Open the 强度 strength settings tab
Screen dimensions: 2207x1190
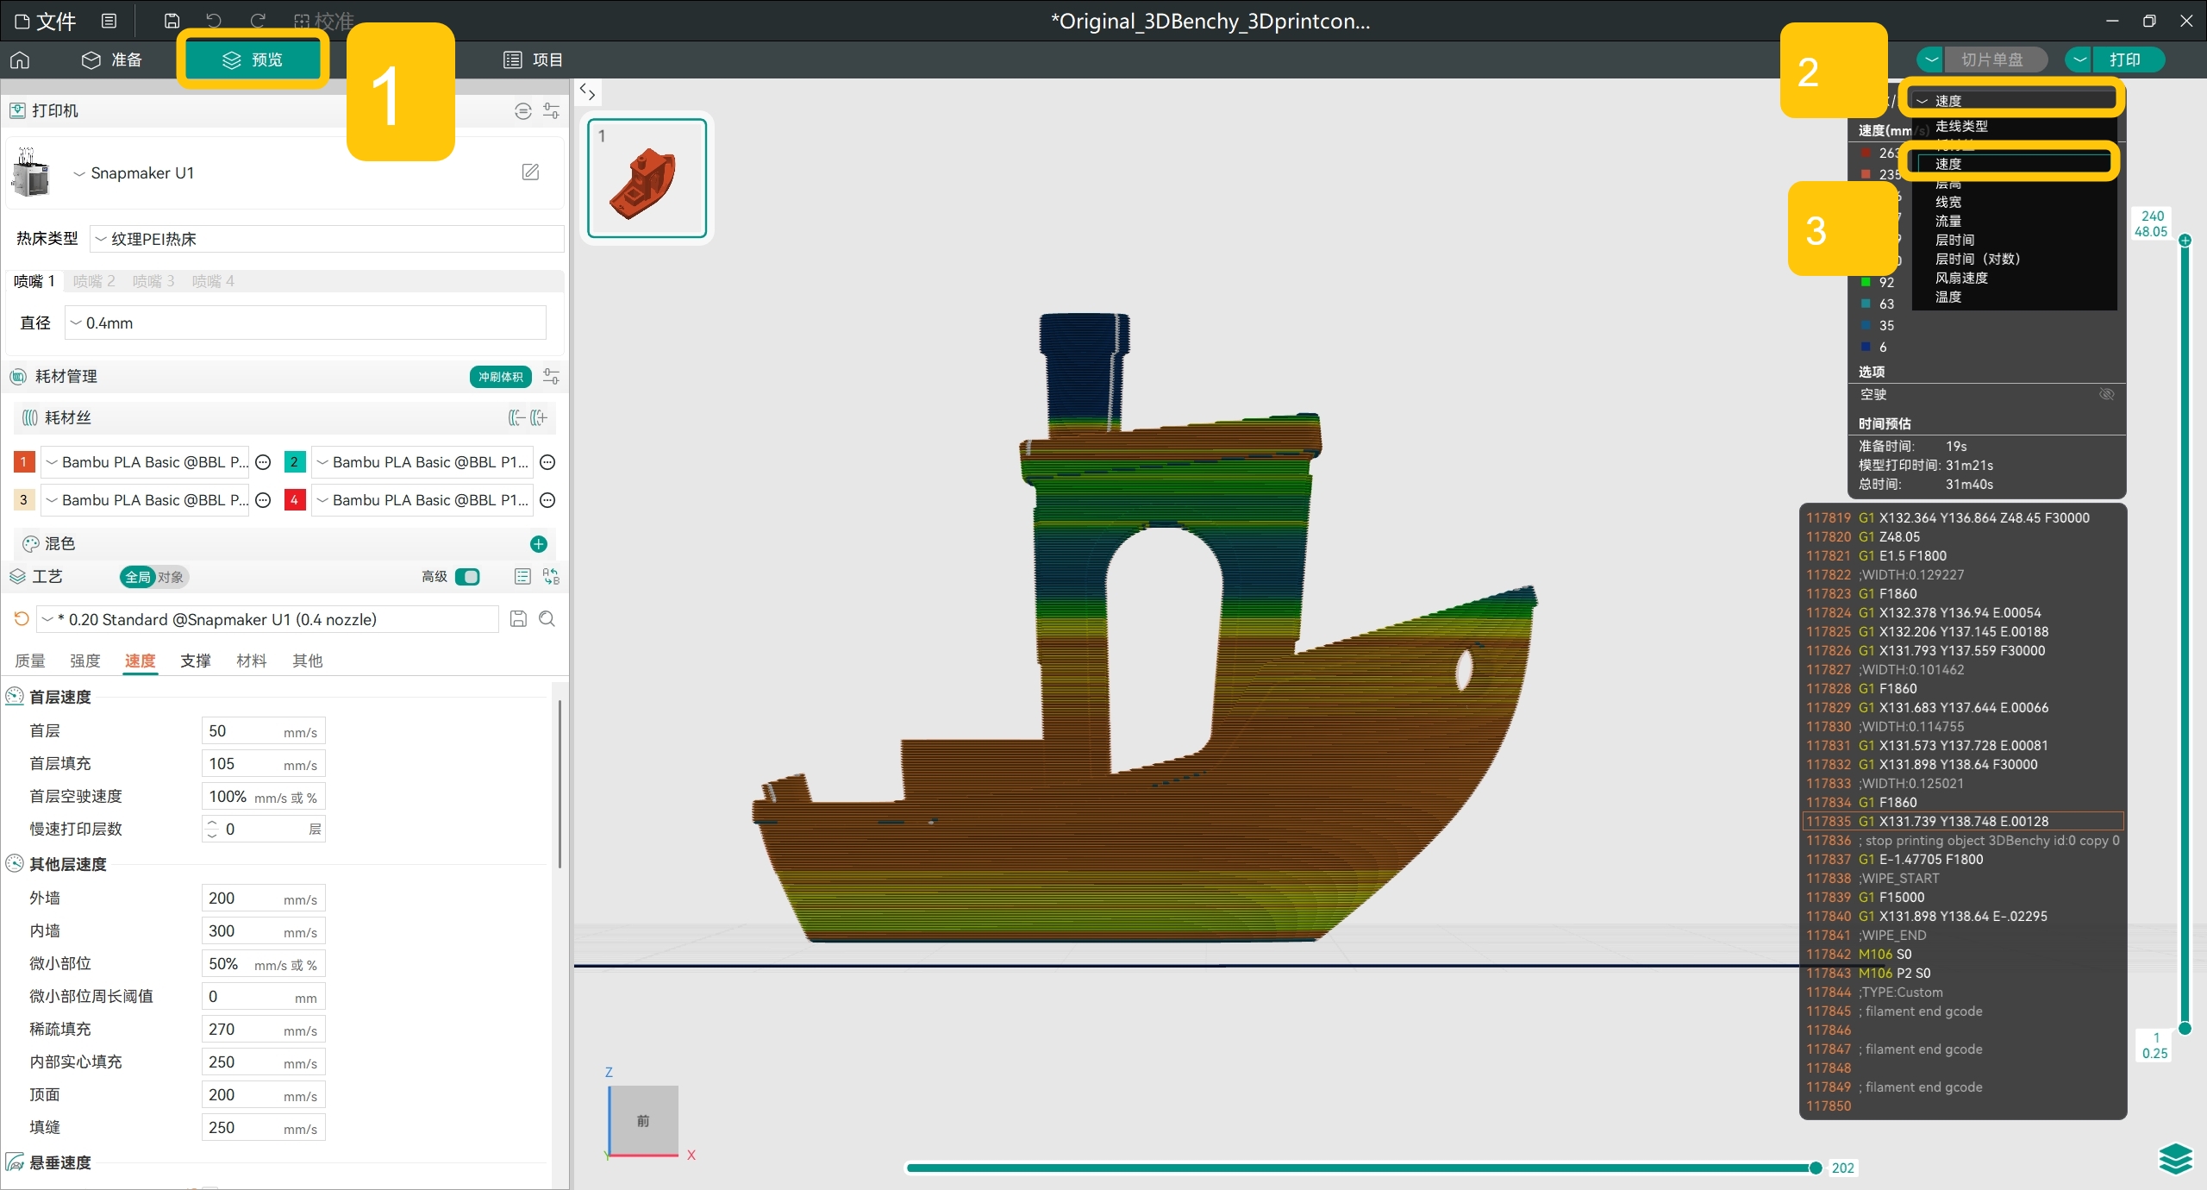(x=84, y=661)
